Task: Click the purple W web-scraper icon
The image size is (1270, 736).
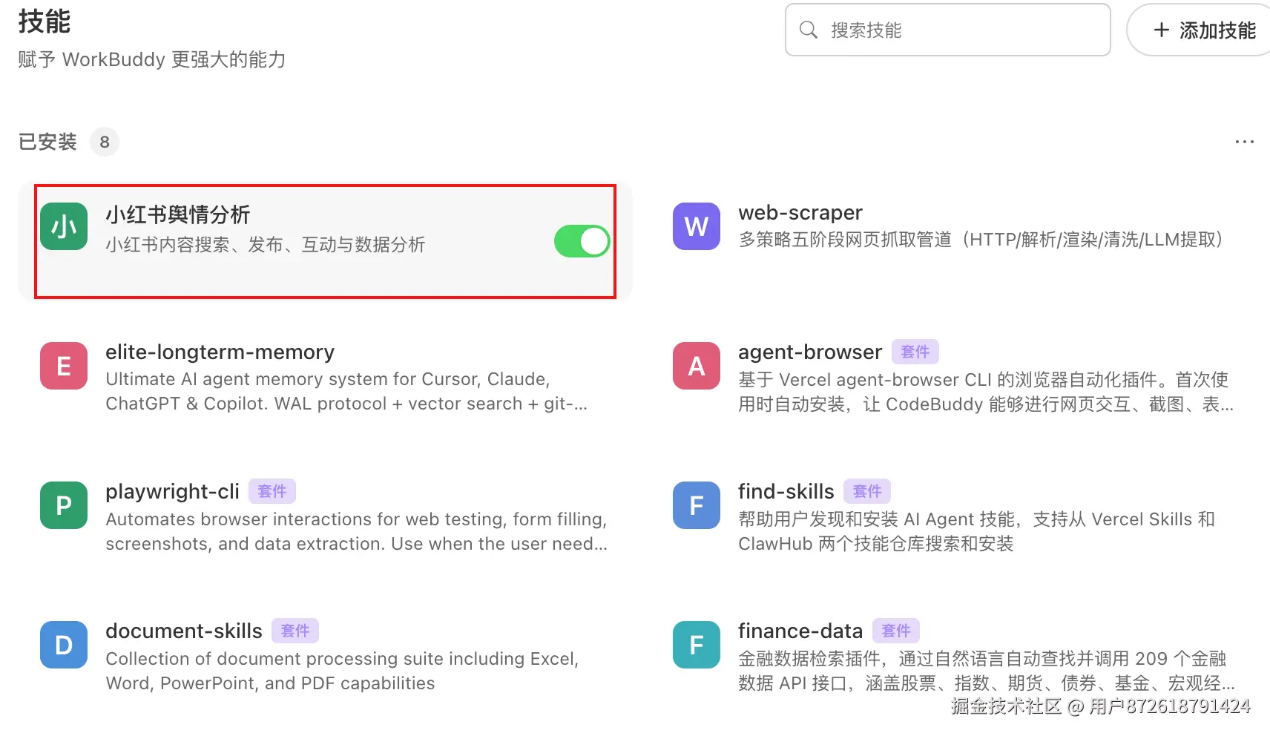Action: [x=696, y=226]
